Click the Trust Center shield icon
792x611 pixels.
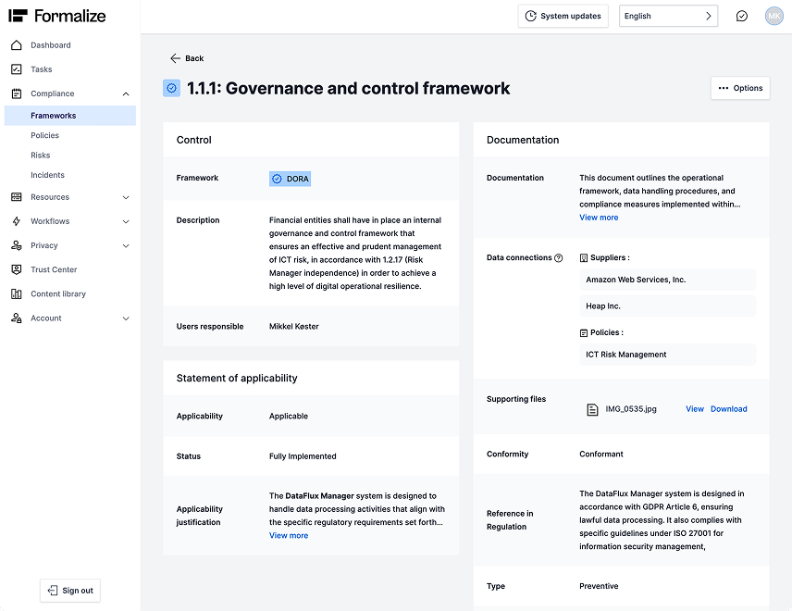point(16,270)
